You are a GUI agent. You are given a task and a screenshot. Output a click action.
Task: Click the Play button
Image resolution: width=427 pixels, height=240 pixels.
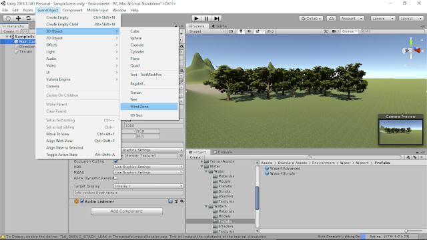(196, 18)
